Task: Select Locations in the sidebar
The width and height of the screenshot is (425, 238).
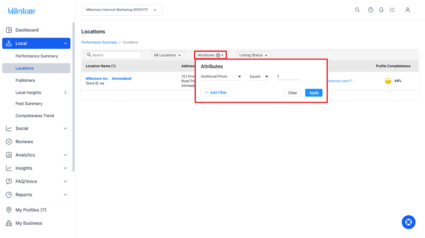Action: pos(36,68)
